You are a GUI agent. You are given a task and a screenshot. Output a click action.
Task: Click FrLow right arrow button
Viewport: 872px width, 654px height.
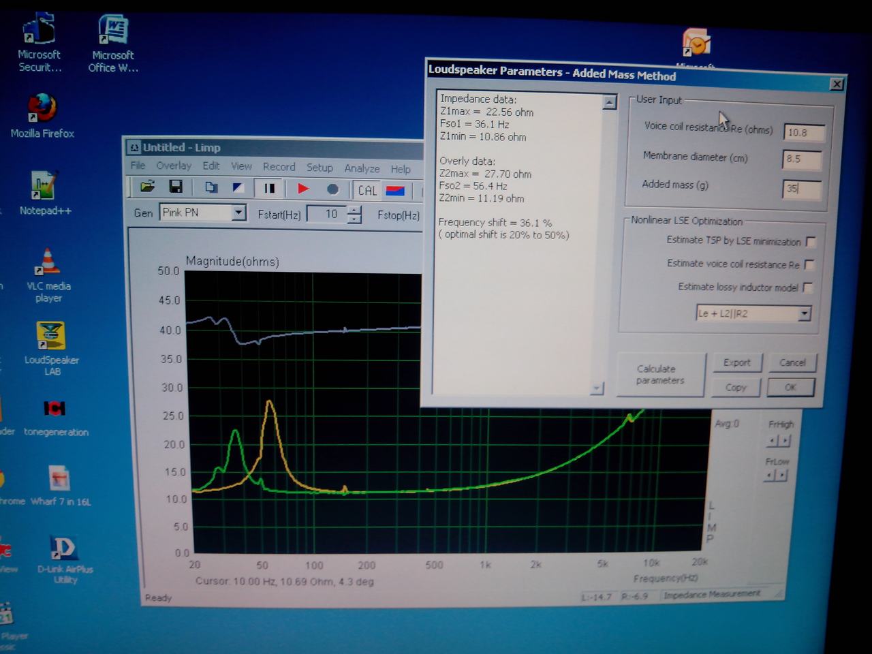coord(782,476)
